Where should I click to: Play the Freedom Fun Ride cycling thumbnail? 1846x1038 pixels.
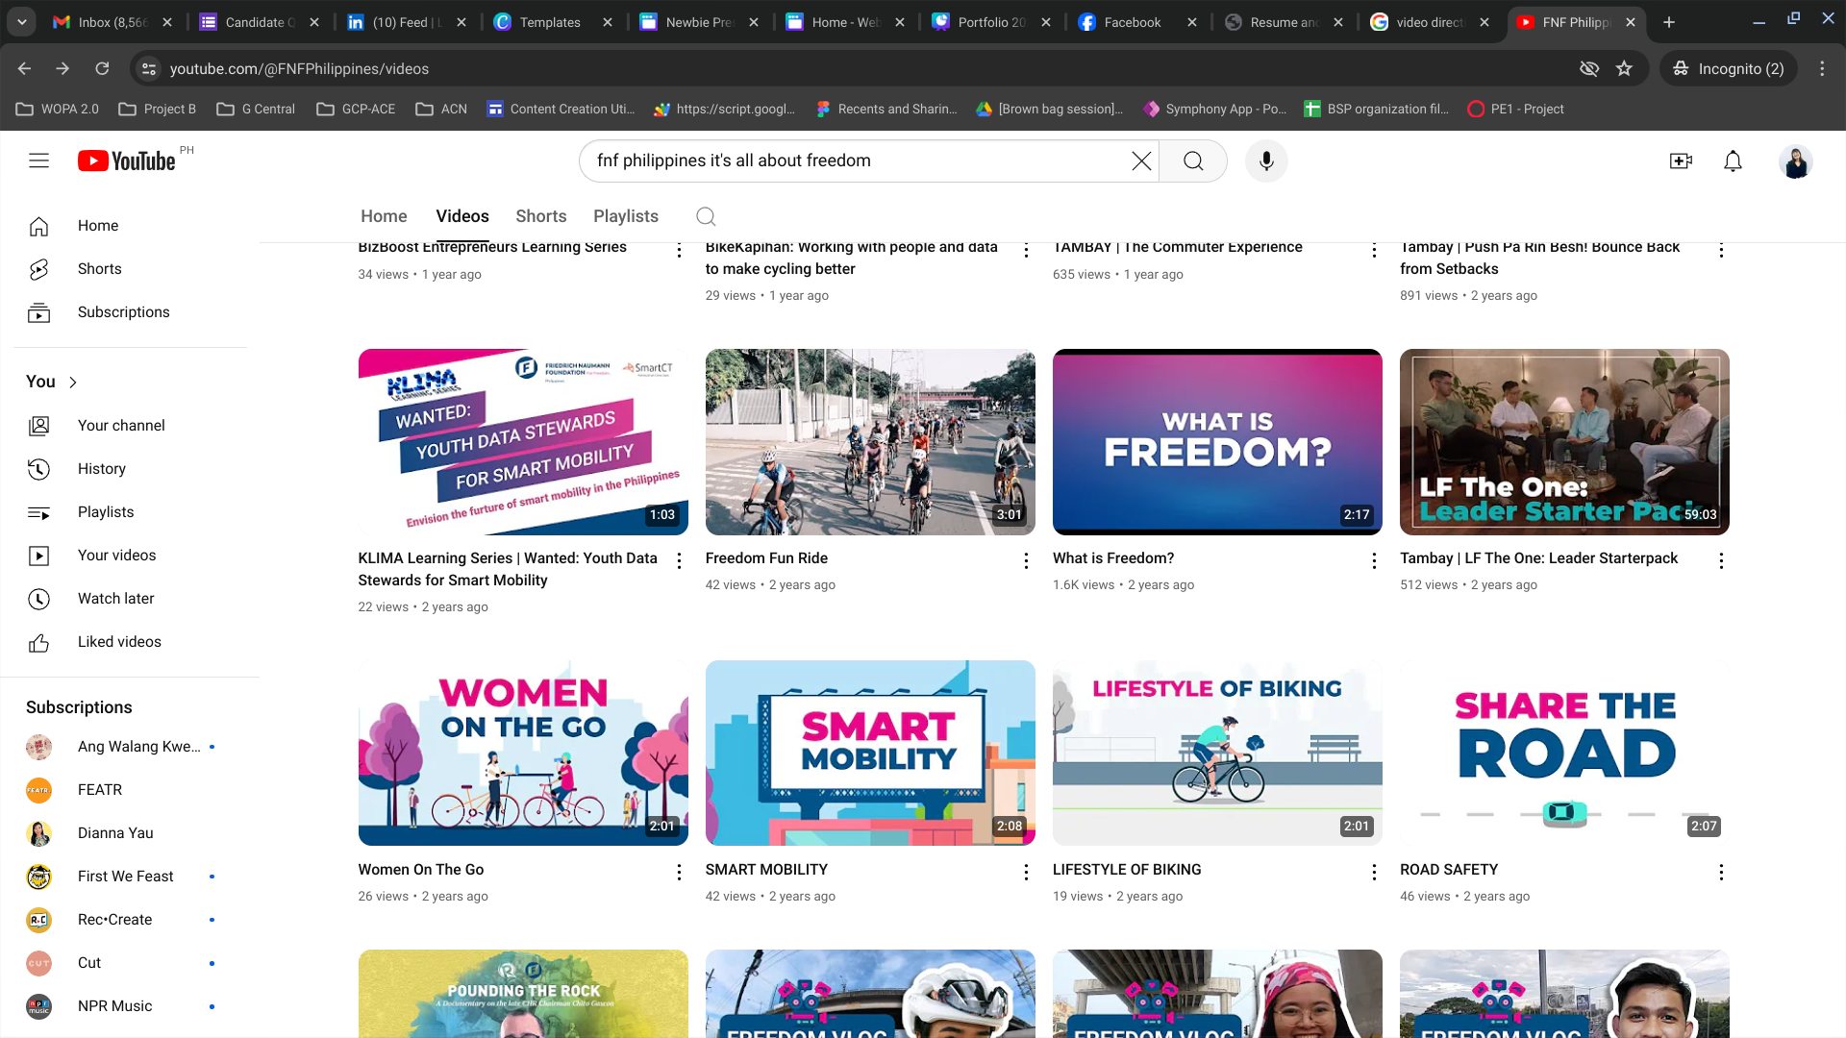pos(870,442)
